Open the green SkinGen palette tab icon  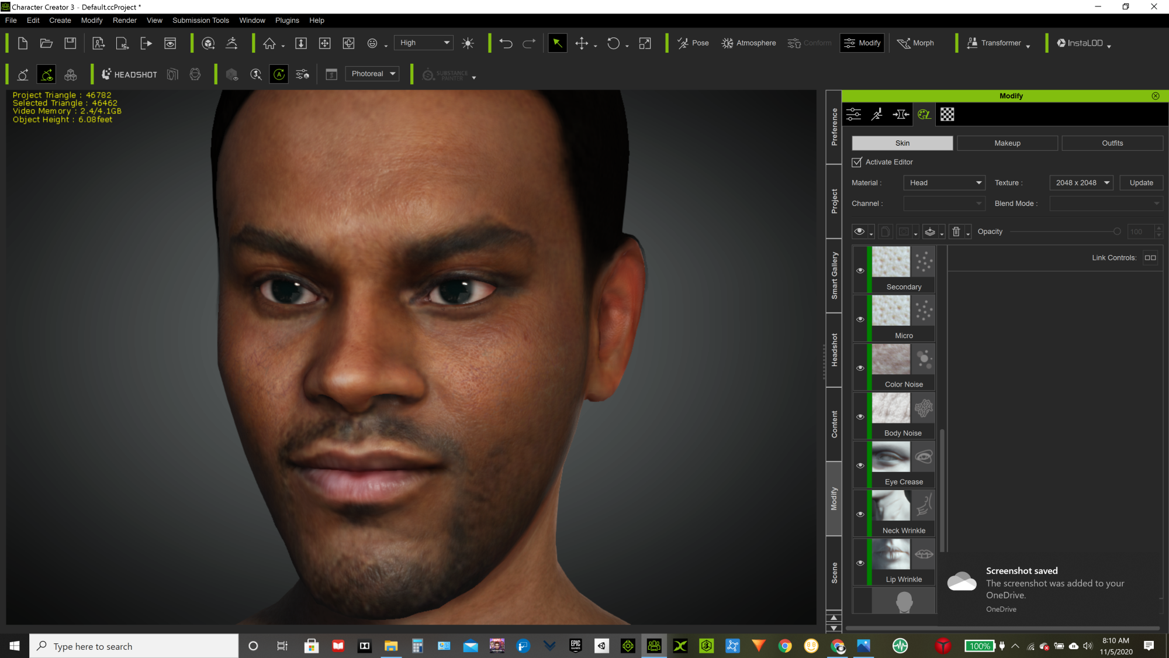coord(924,115)
